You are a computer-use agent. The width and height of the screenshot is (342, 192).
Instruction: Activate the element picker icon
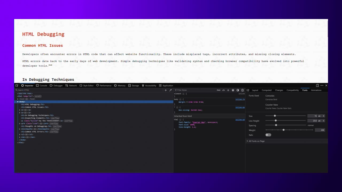tap(17, 86)
